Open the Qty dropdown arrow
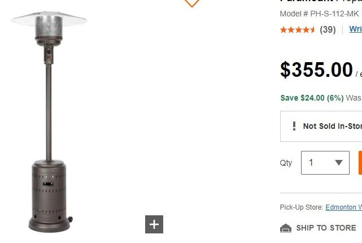This screenshot has height=243, width=362. point(339,163)
